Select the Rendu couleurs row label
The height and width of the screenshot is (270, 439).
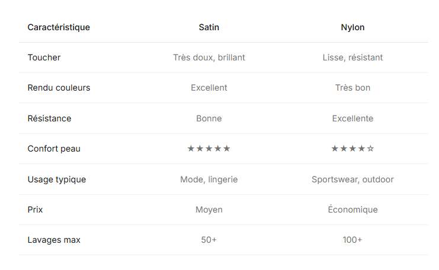point(59,88)
